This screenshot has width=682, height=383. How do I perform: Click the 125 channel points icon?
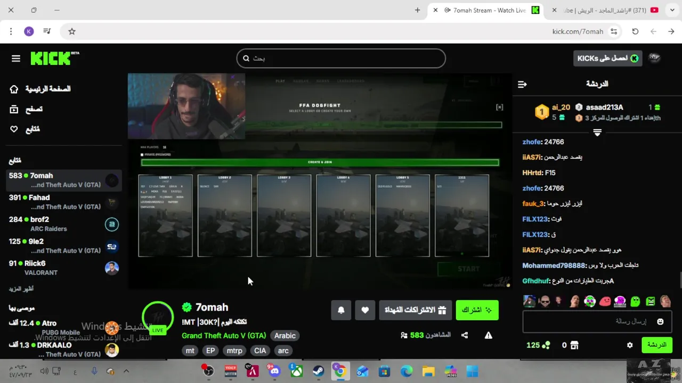538,345
